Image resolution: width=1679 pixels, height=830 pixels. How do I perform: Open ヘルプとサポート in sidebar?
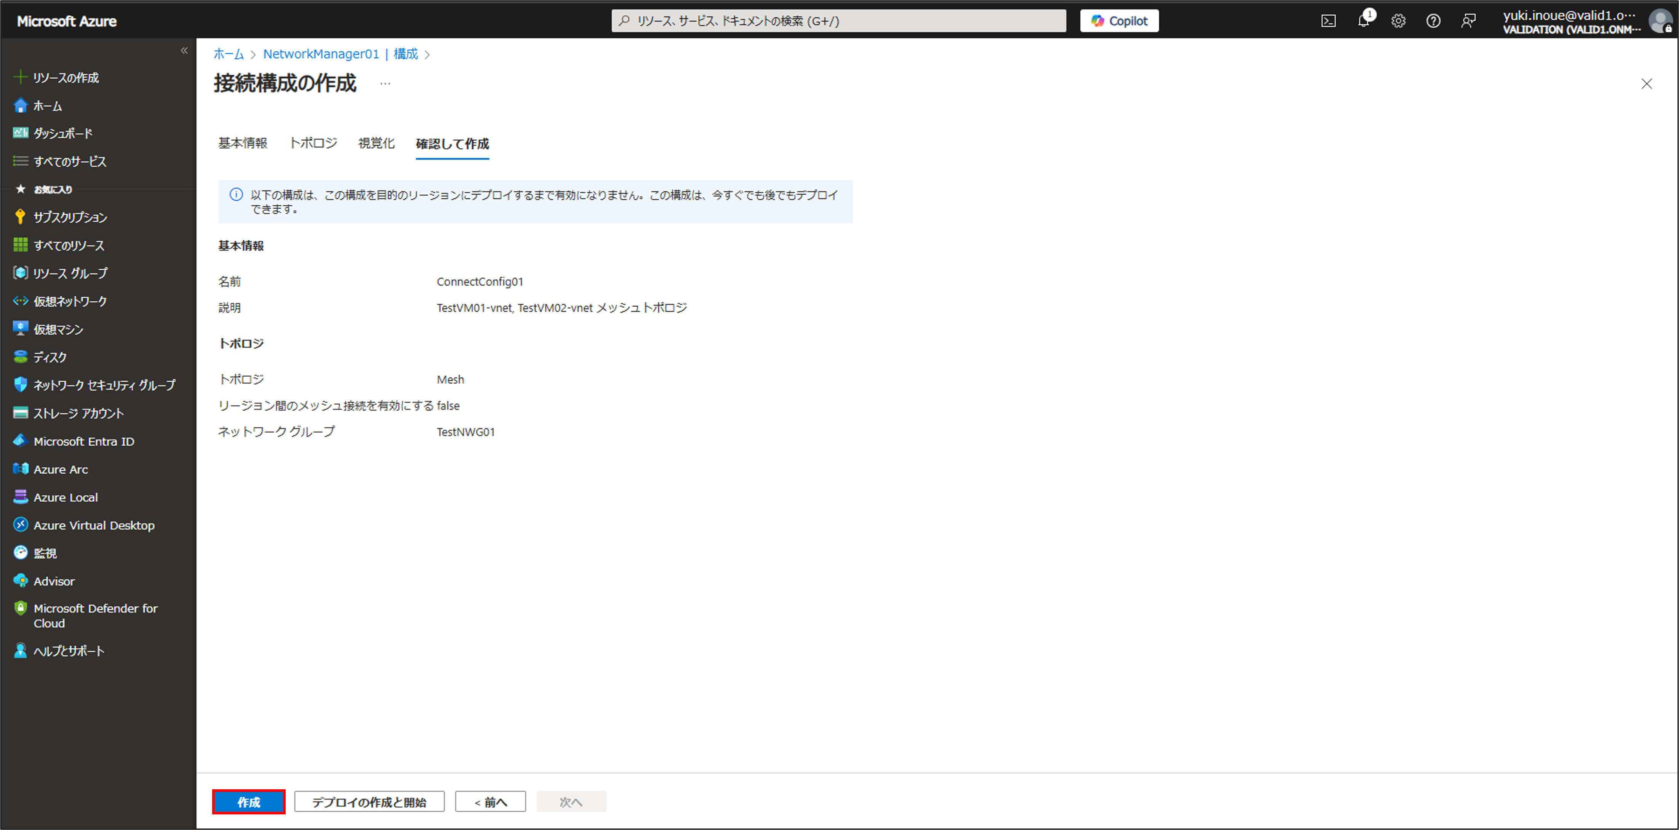click(x=59, y=651)
